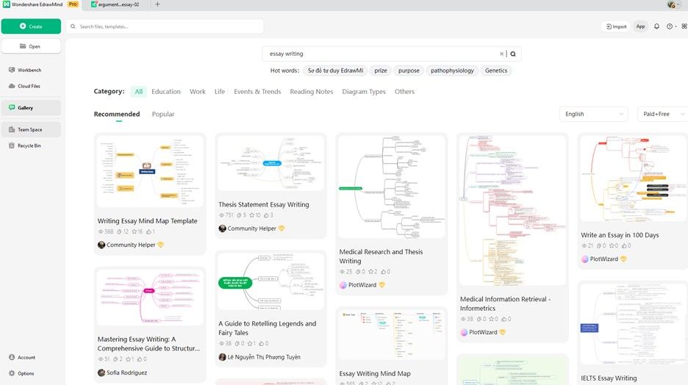Select hot word 'Sơ đồ tư duy EdrawMi'

(x=335, y=70)
